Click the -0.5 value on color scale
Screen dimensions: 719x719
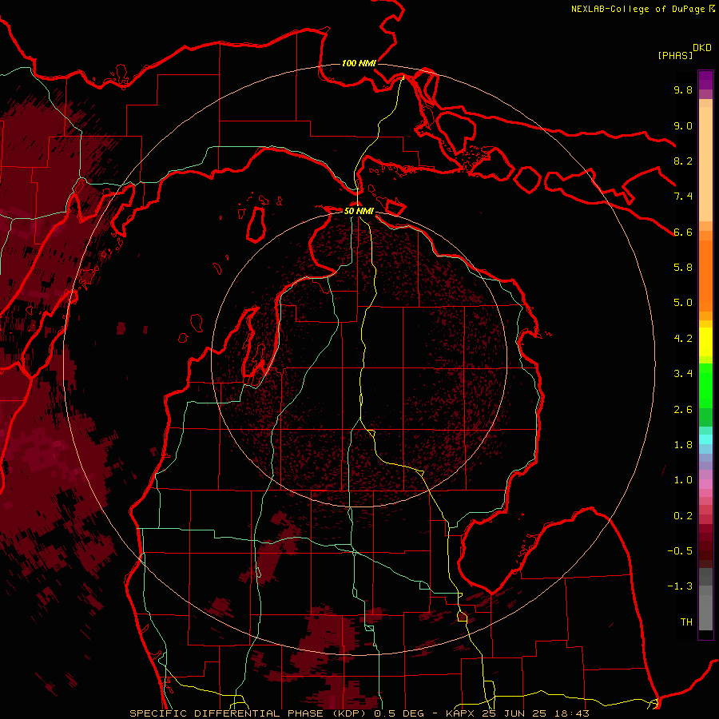point(680,551)
